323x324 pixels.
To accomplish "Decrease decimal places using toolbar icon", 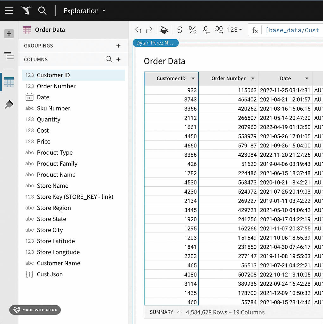I will (206, 29).
